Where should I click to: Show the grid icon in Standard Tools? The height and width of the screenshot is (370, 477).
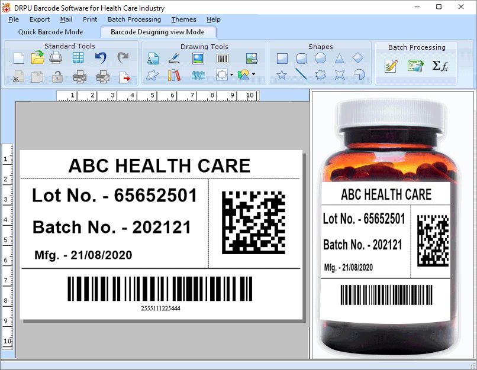[78, 57]
